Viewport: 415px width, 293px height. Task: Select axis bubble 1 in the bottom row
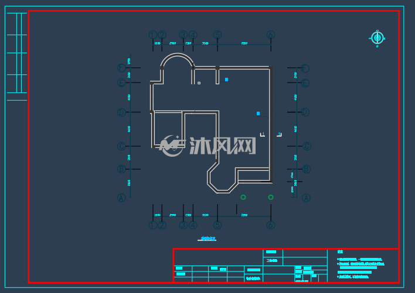(x=153, y=225)
